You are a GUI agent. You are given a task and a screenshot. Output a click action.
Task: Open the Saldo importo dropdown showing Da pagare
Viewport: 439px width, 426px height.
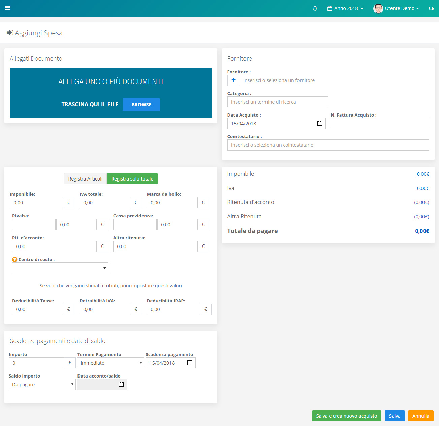pos(42,384)
